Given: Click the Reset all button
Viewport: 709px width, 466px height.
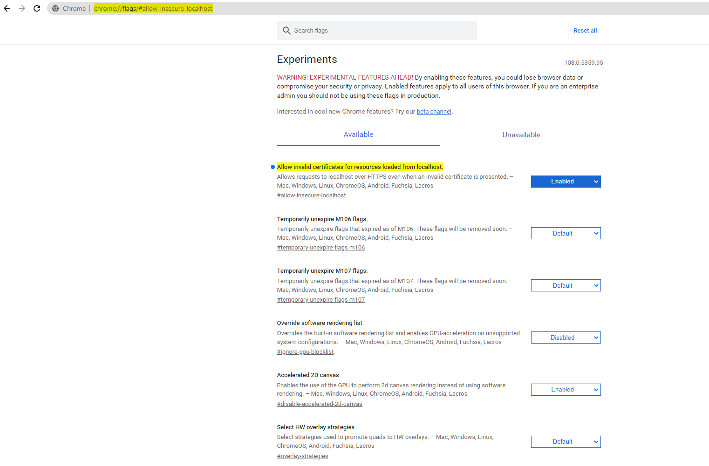Looking at the screenshot, I should tap(585, 30).
